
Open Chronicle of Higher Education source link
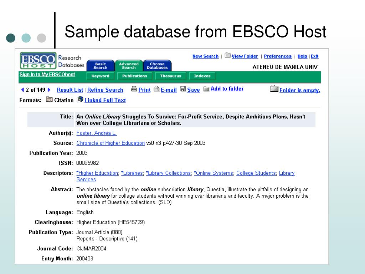pos(110,143)
